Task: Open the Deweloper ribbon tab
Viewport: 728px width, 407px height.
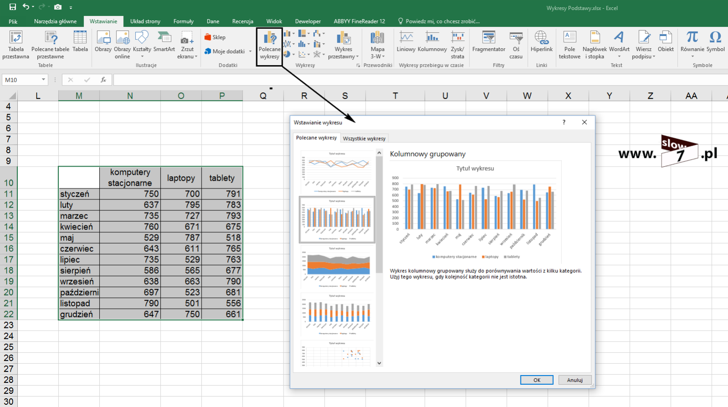Action: point(308,21)
